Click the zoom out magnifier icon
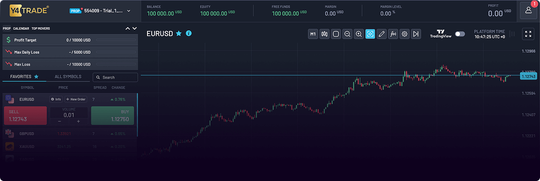The width and height of the screenshot is (540, 181). 348,34
